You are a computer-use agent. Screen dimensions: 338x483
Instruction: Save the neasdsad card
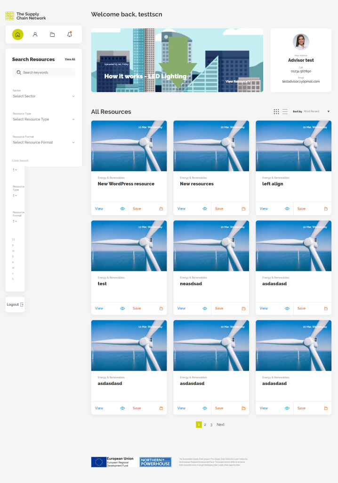[230, 308]
